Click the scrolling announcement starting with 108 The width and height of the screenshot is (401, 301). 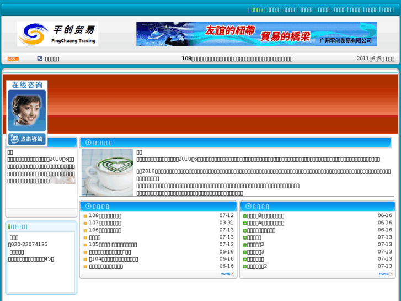(x=237, y=59)
